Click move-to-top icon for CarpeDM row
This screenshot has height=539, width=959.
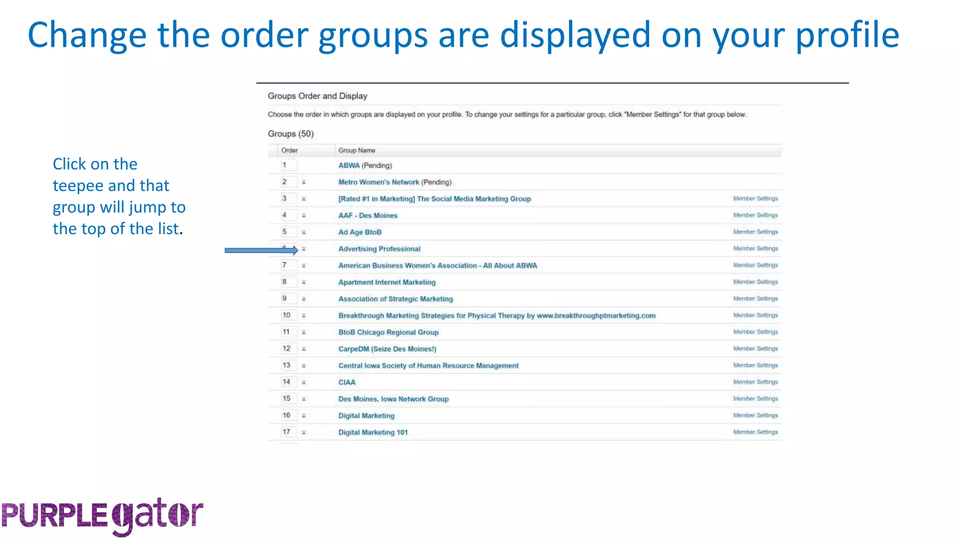click(x=303, y=349)
